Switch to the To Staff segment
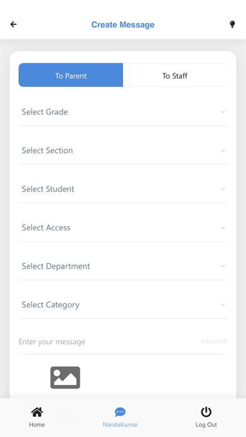Image resolution: width=246 pixels, height=437 pixels. [x=175, y=75]
